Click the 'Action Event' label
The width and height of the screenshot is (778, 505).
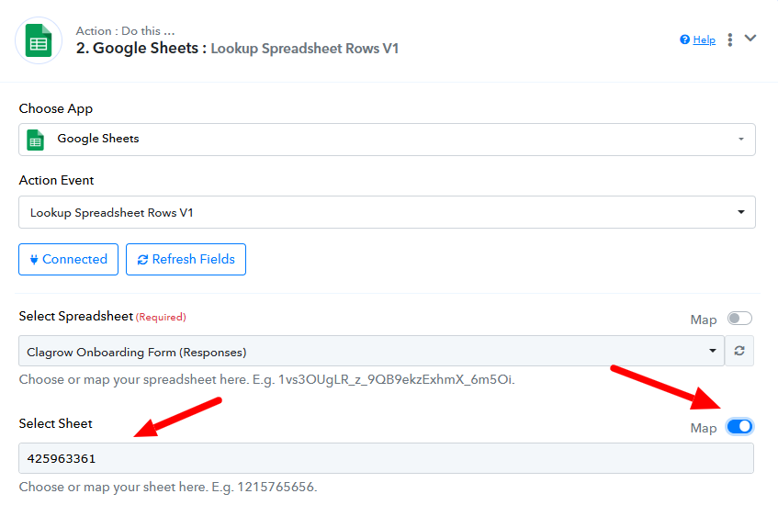pos(56,180)
